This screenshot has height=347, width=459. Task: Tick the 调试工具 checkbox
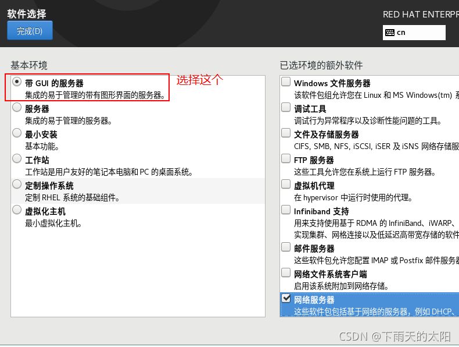tap(286, 107)
